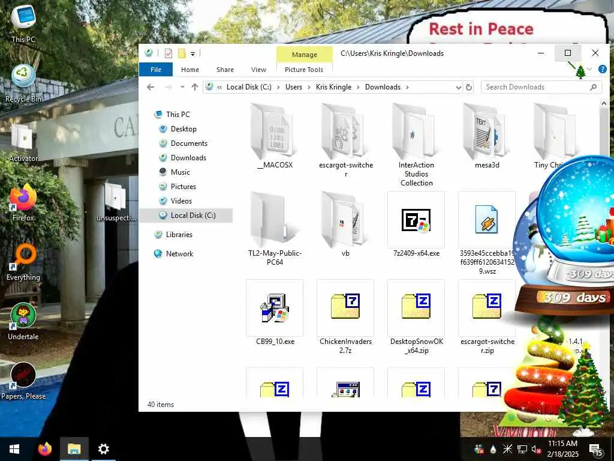Click the Windows Start button

(14, 449)
